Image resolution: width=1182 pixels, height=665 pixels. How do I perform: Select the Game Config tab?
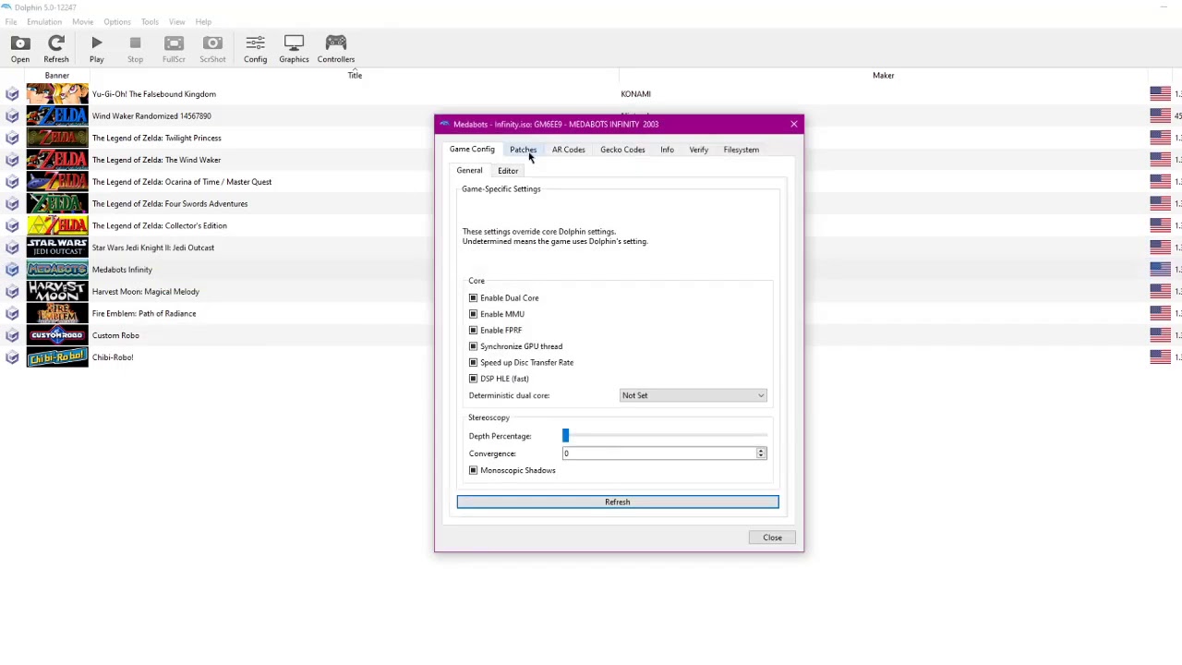(472, 150)
